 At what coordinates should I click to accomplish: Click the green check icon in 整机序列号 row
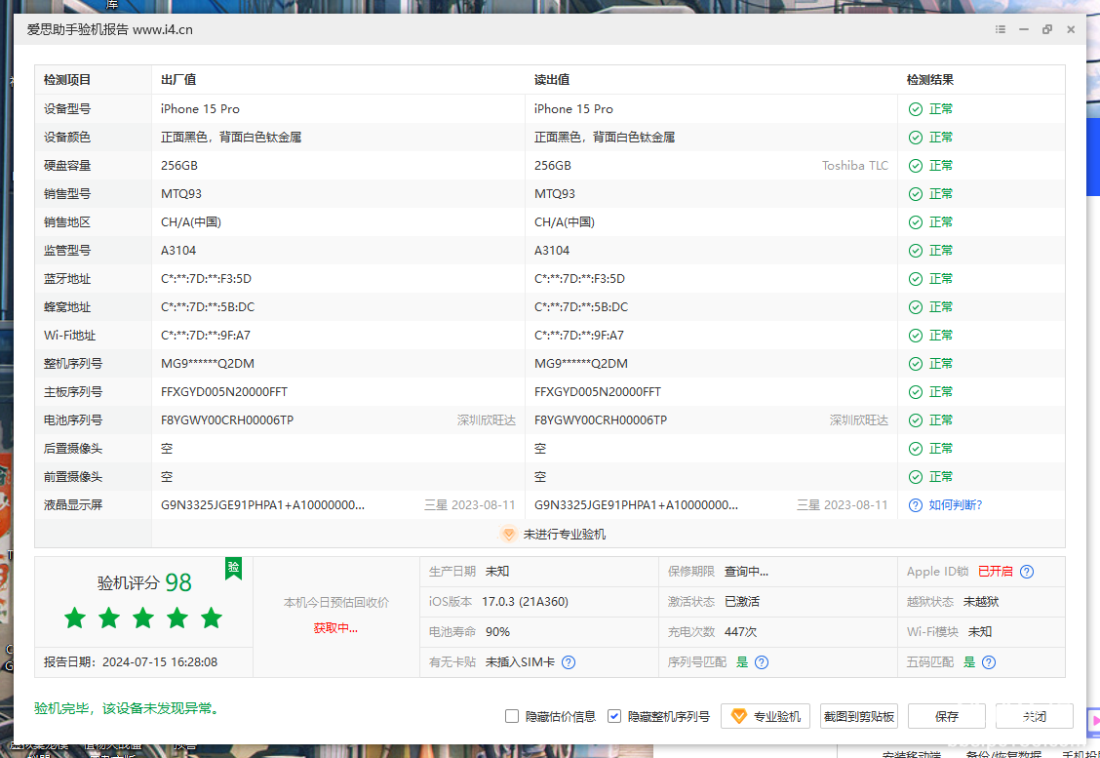pos(916,364)
